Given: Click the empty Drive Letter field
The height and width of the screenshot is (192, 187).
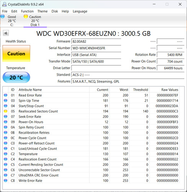Looking at the screenshot, I should [96, 68].
